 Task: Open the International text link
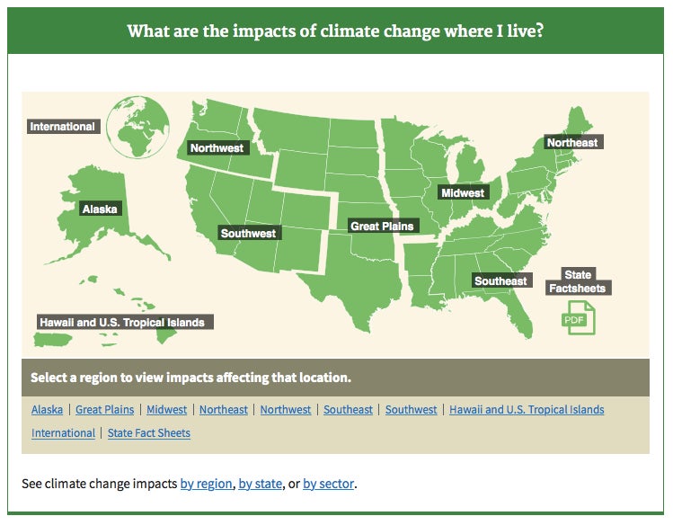pos(63,432)
